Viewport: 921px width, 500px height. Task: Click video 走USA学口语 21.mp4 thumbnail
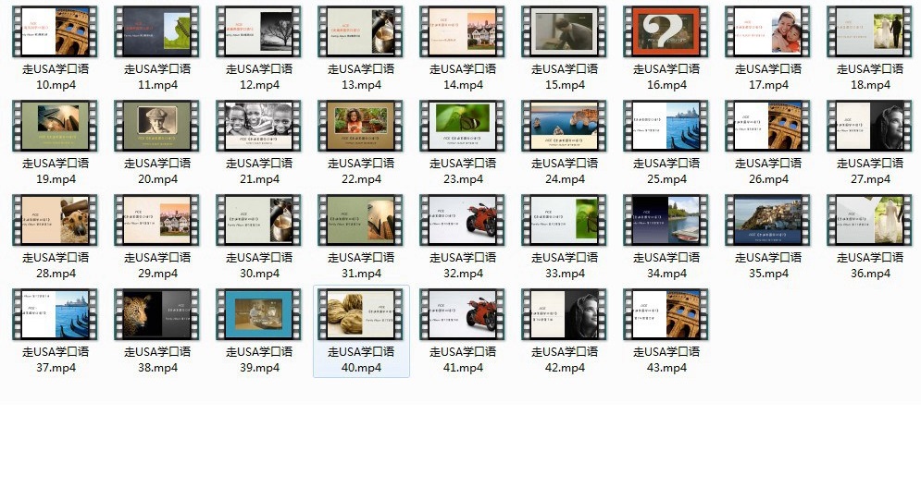259,126
